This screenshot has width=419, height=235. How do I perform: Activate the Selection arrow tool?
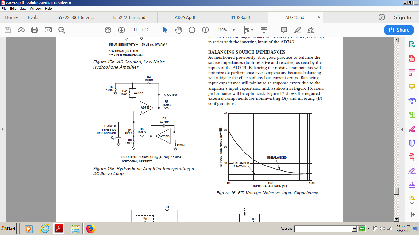tap(165, 30)
